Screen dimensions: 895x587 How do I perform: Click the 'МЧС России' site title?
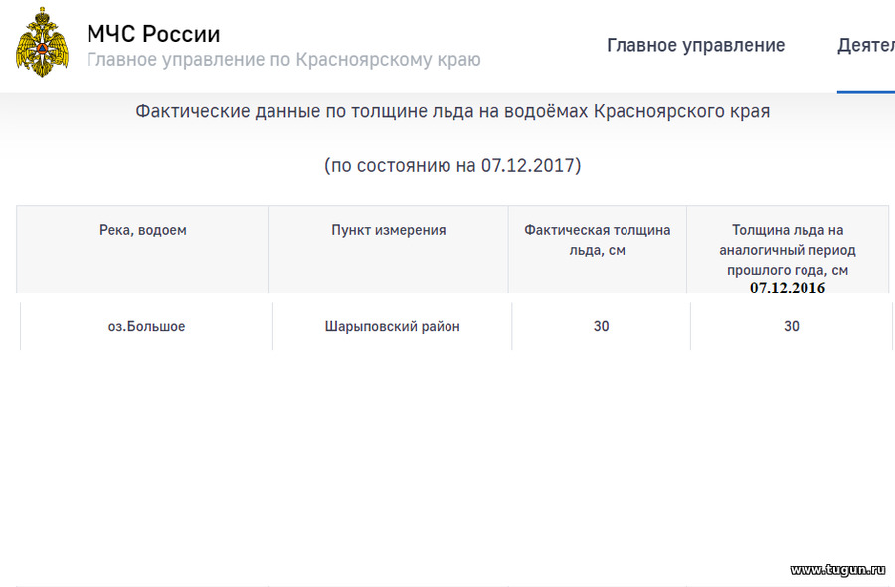coord(153,34)
